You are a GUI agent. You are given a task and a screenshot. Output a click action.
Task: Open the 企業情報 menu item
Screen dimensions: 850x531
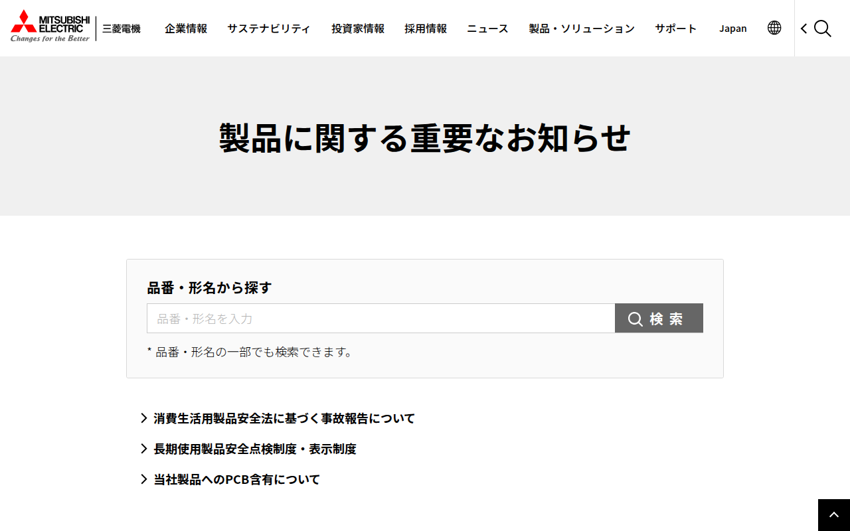pyautogui.click(x=186, y=29)
